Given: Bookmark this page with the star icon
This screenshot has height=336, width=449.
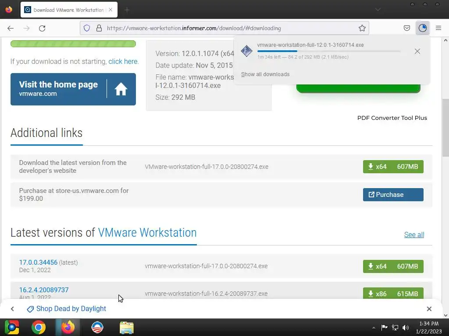Looking at the screenshot, I should coord(362,28).
